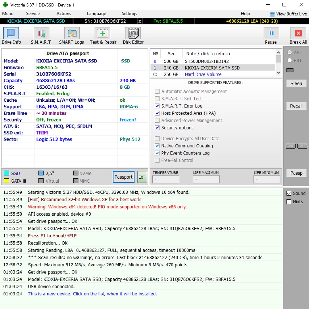Open the Language menu

(96, 14)
